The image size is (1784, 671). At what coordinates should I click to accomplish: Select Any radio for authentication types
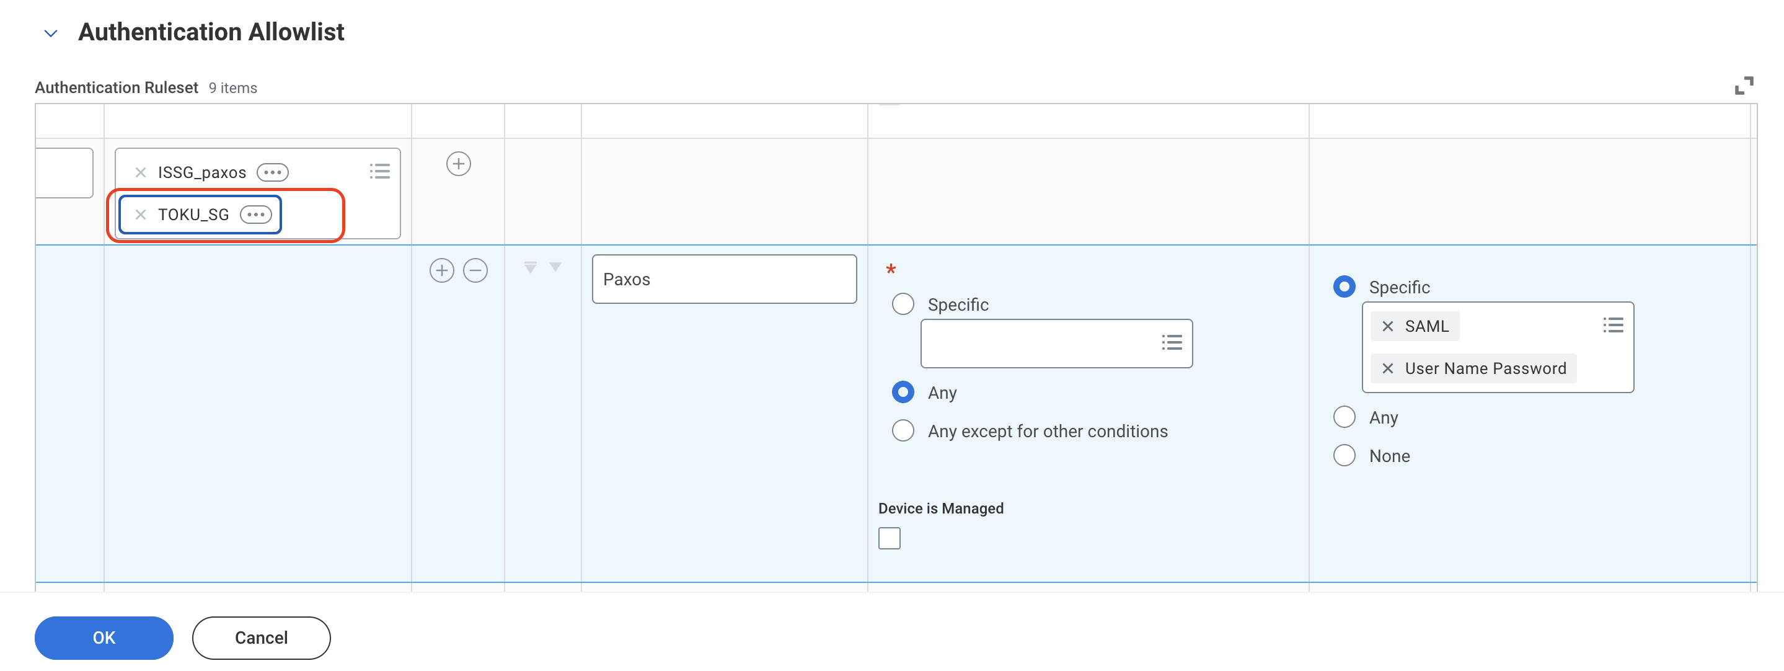pyautogui.click(x=1343, y=417)
